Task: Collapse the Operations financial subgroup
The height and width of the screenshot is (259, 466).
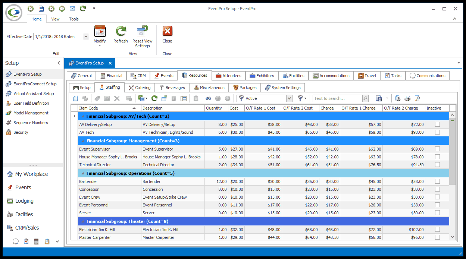Action: (82, 173)
